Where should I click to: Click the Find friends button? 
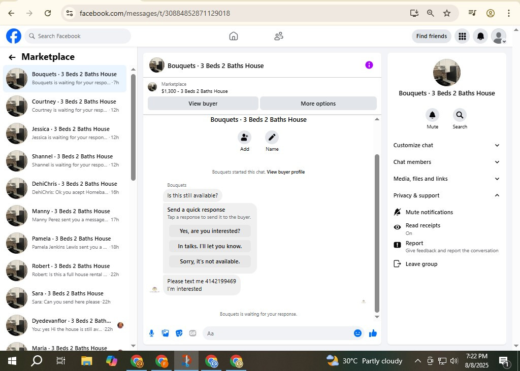coord(432,36)
